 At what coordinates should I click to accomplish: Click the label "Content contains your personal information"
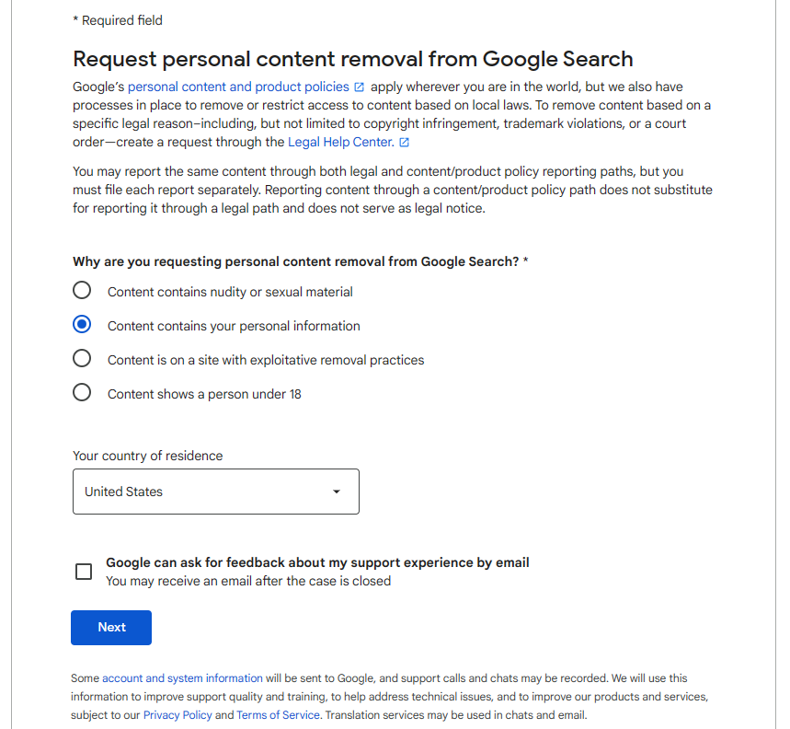[233, 324]
